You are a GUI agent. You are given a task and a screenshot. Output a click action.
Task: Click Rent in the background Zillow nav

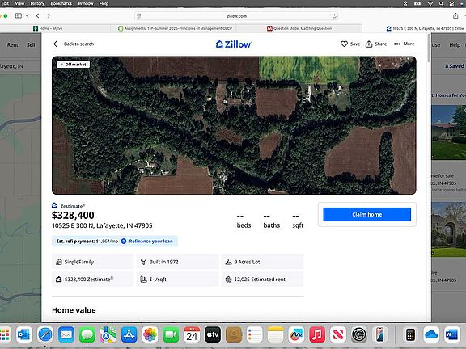(12, 44)
